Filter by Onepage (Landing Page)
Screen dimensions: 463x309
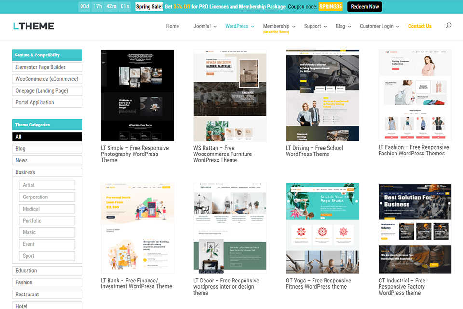pyautogui.click(x=47, y=91)
